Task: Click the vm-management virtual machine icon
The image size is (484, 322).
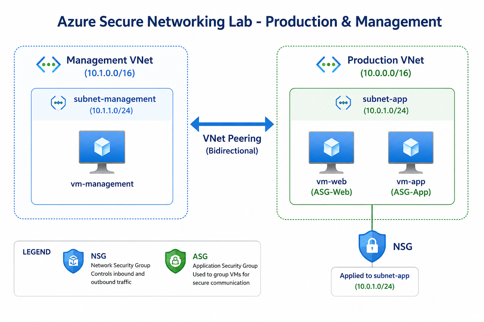Action: point(102,152)
